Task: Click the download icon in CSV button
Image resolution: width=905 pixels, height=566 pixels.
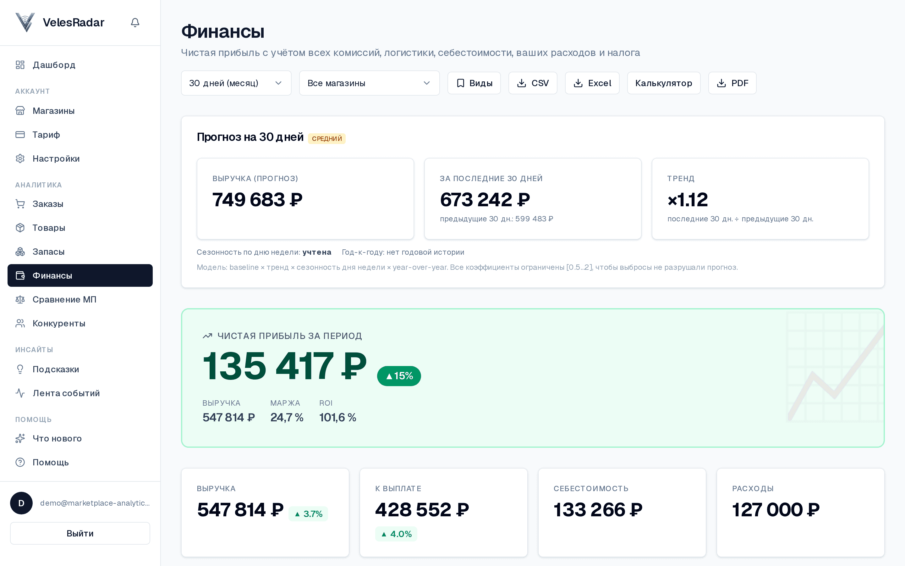Action: [522, 83]
